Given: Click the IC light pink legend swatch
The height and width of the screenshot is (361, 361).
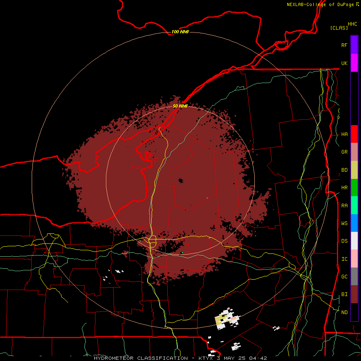Looking at the screenshot, I should (x=354, y=259).
